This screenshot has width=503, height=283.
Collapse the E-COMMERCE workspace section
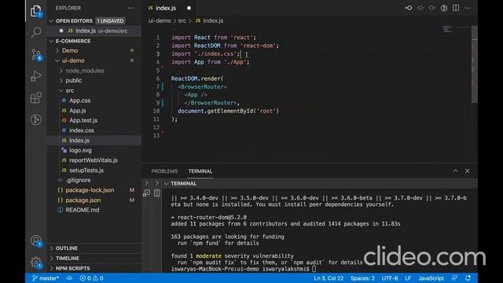(x=52, y=41)
